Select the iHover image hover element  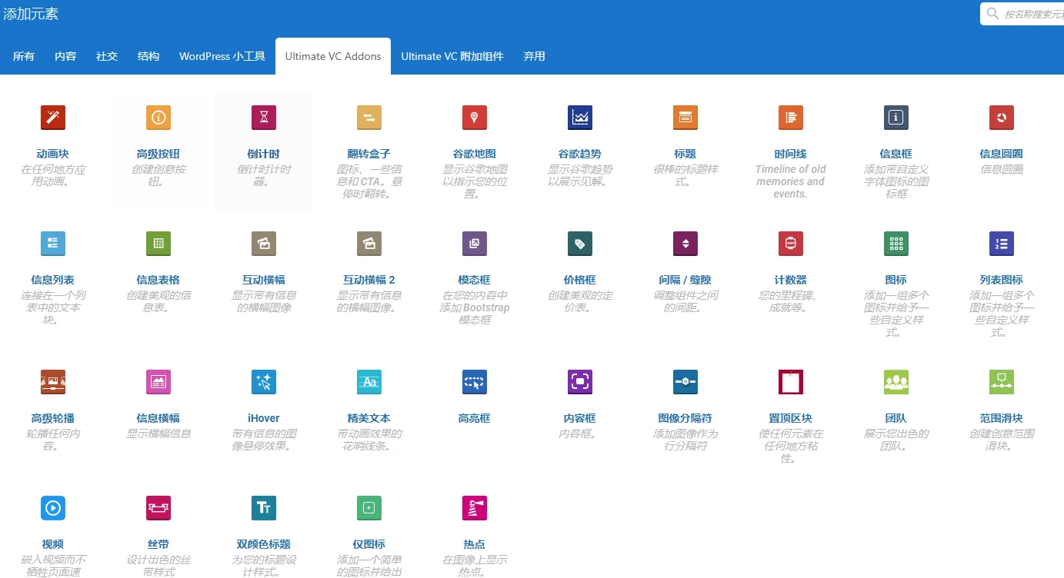tap(263, 382)
